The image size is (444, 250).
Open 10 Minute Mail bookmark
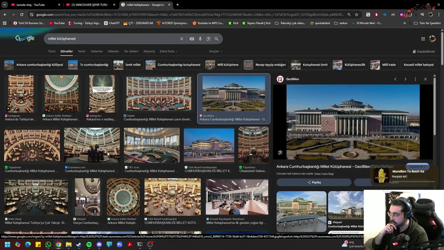367,23
